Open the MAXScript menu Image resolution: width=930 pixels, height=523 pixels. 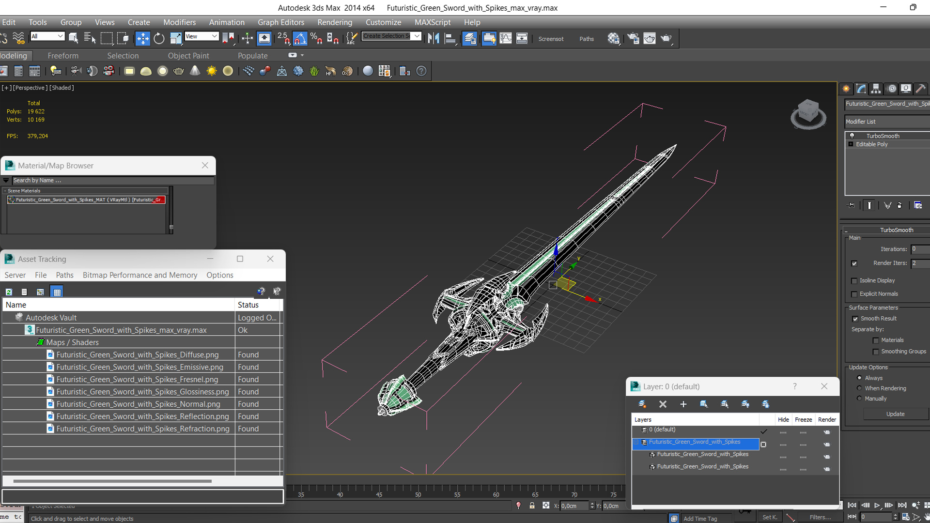click(x=433, y=22)
